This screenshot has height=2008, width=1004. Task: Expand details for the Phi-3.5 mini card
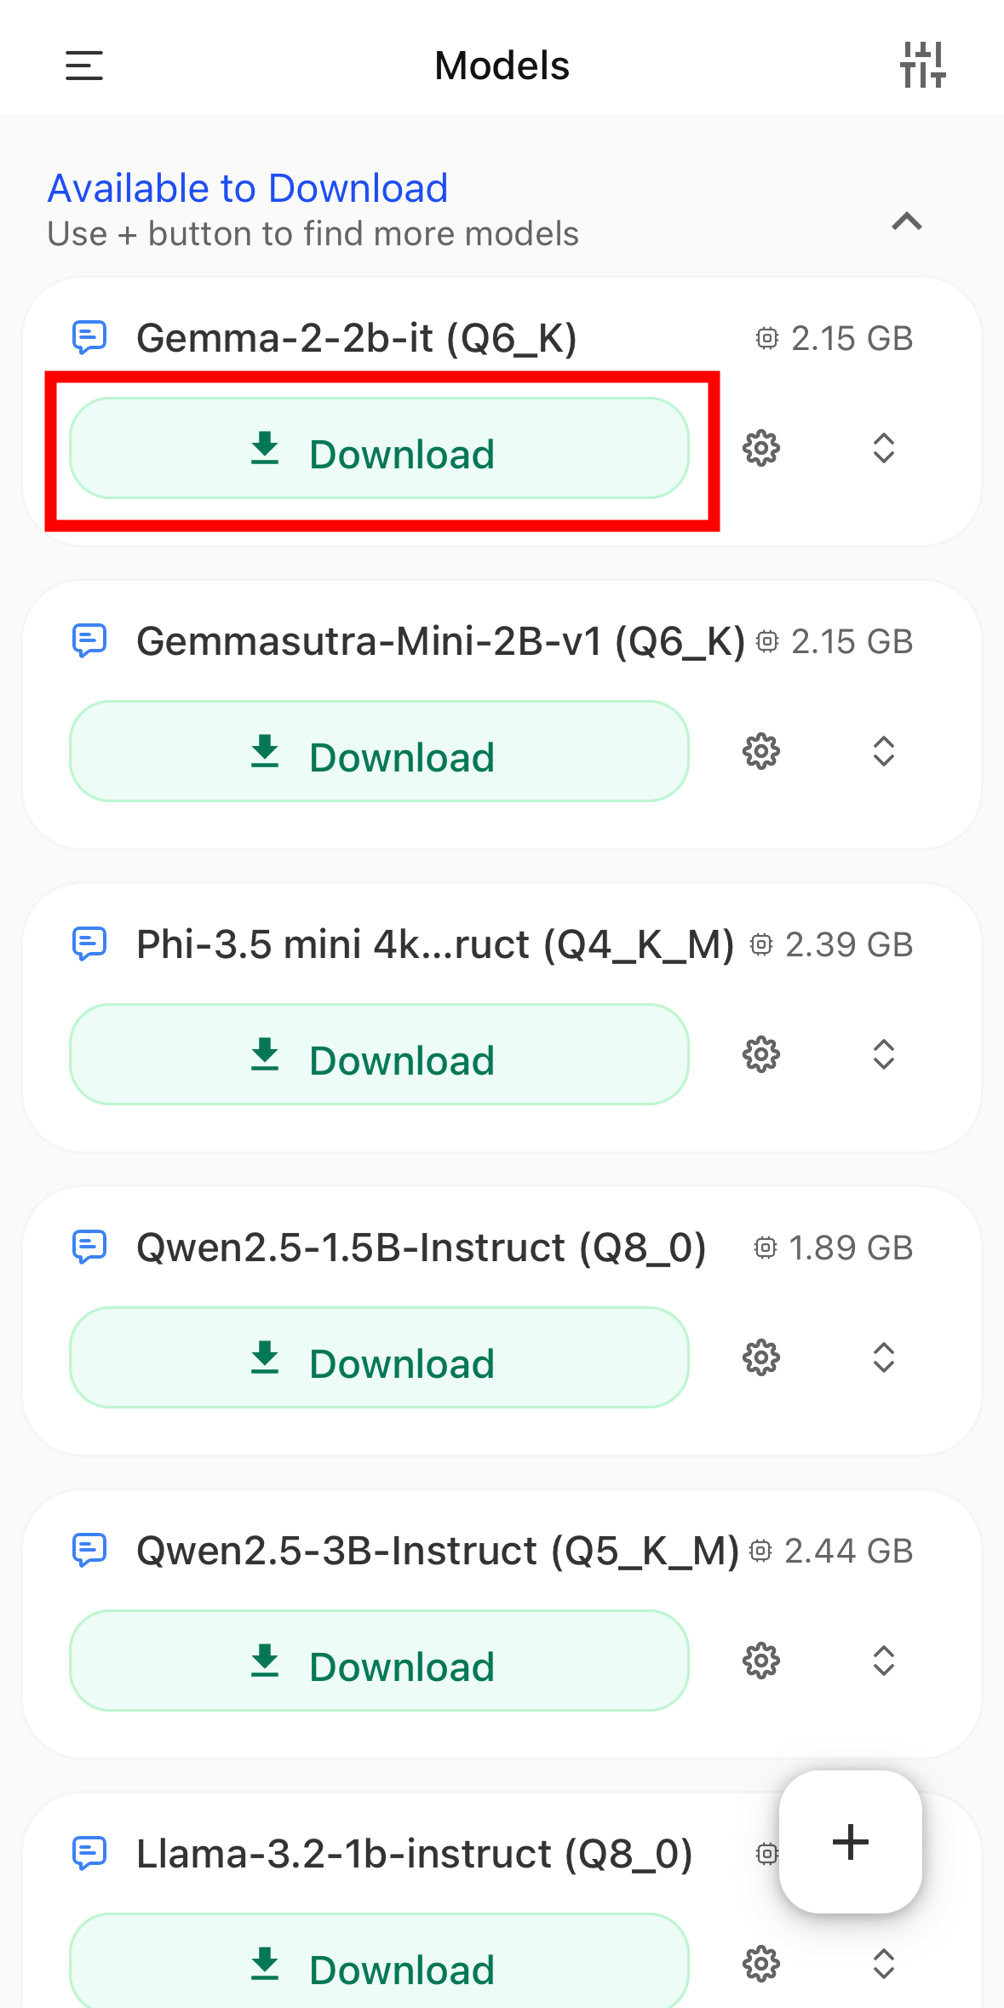click(884, 1054)
